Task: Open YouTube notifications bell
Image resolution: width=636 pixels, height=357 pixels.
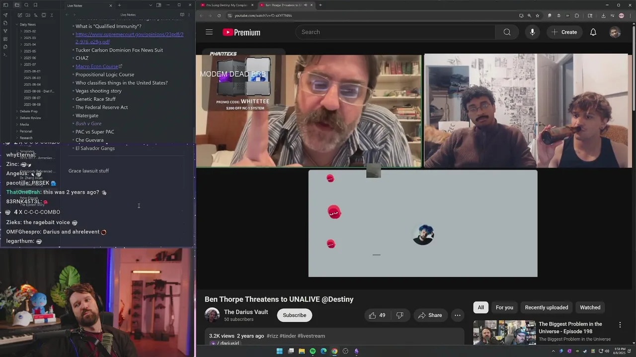Action: point(593,32)
